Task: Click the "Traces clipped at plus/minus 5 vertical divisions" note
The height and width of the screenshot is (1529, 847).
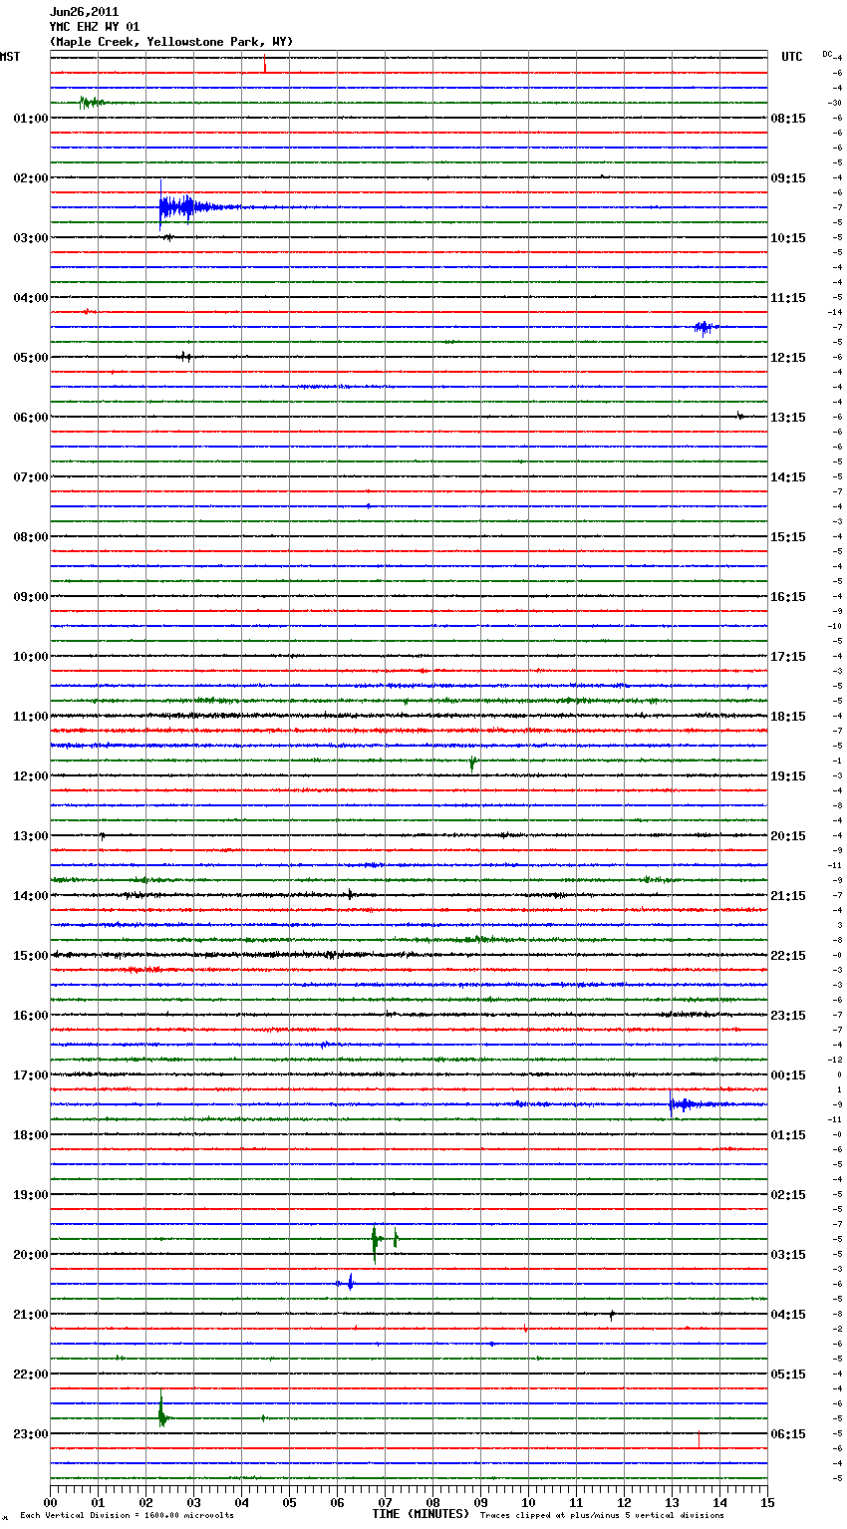Action: 602,1516
